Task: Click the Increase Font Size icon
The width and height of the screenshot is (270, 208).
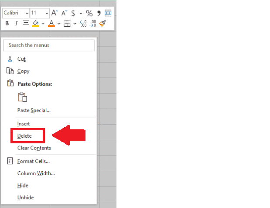Action: coord(54,13)
